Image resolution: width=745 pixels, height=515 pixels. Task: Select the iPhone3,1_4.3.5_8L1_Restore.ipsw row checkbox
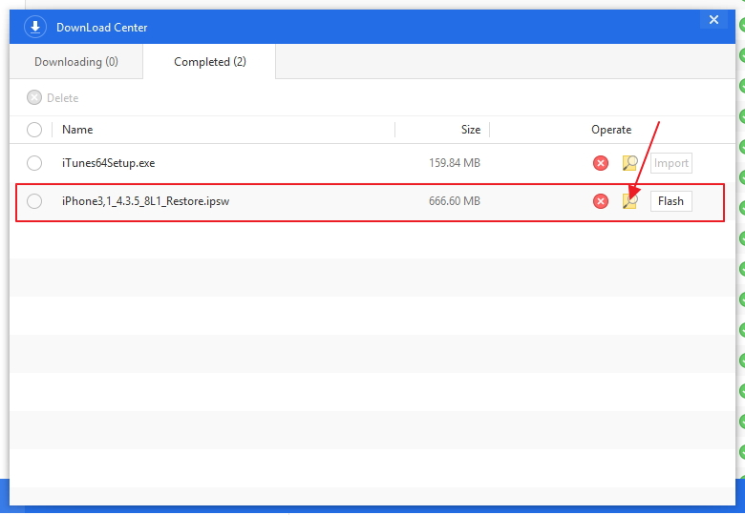click(x=34, y=201)
